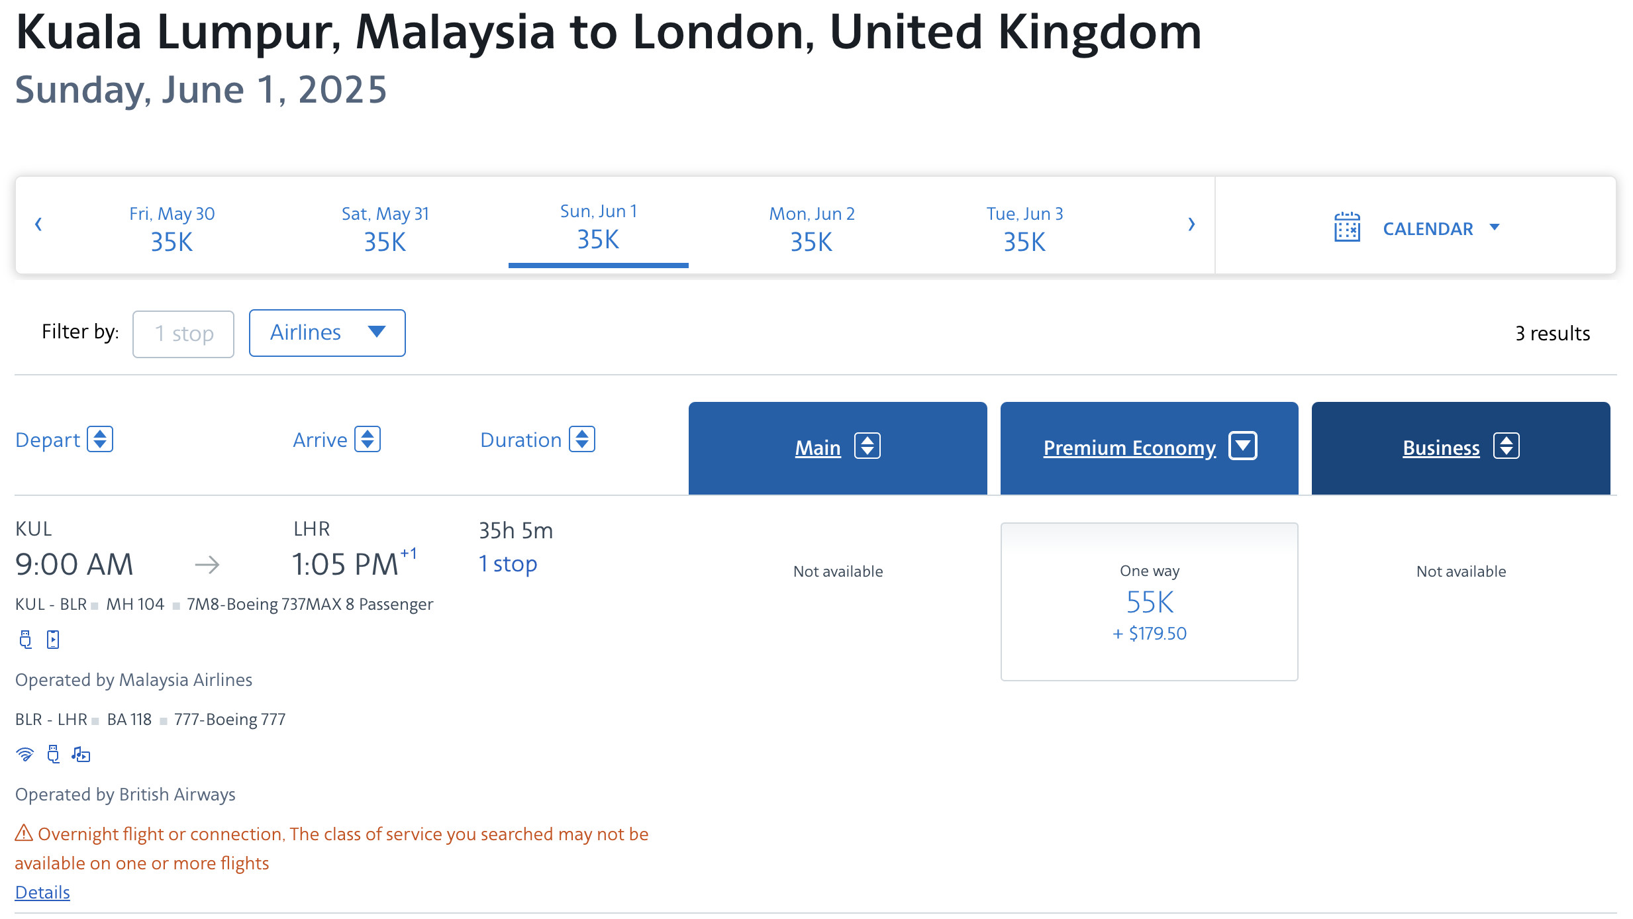Select the Monday June 2 date tab

811,228
